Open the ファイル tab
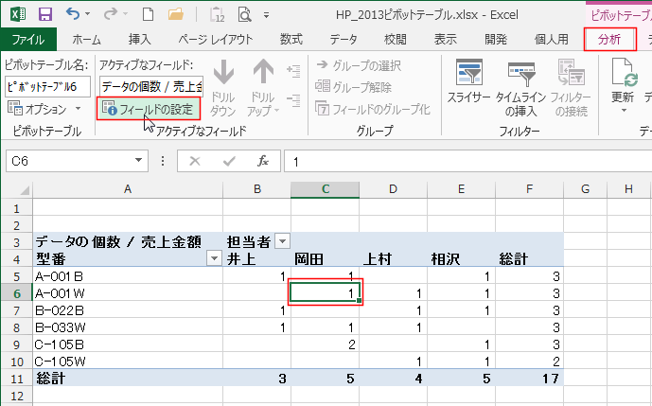 coord(28,39)
